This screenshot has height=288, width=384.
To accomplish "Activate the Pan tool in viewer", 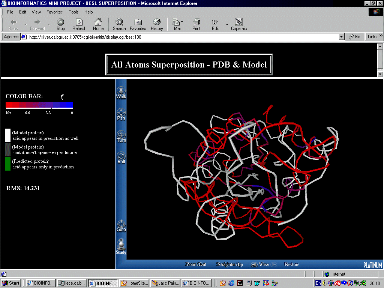I will pyautogui.click(x=121, y=114).
